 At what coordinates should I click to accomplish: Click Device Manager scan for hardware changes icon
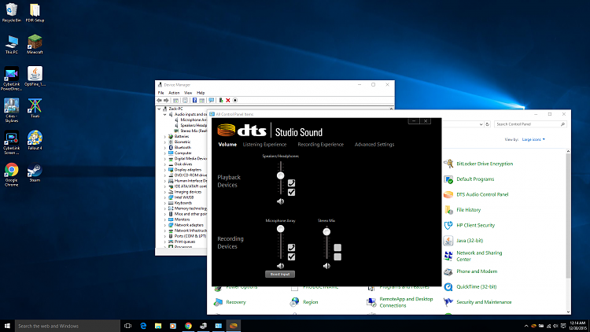(x=235, y=101)
